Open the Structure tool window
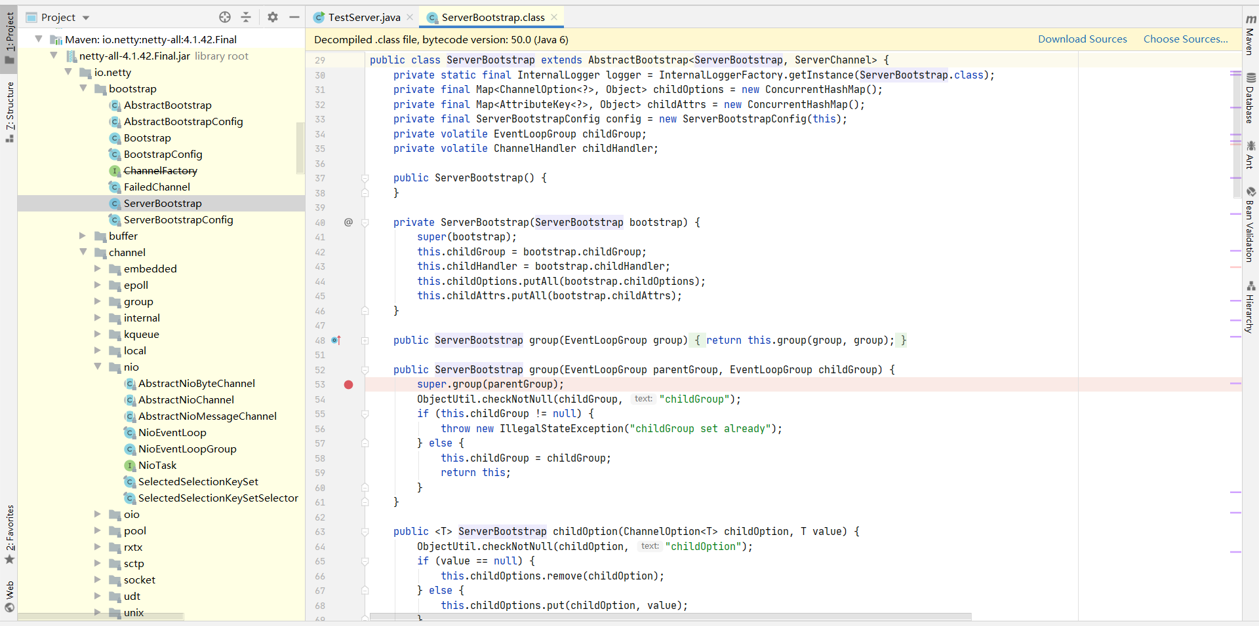The height and width of the screenshot is (626, 1259). click(10, 112)
